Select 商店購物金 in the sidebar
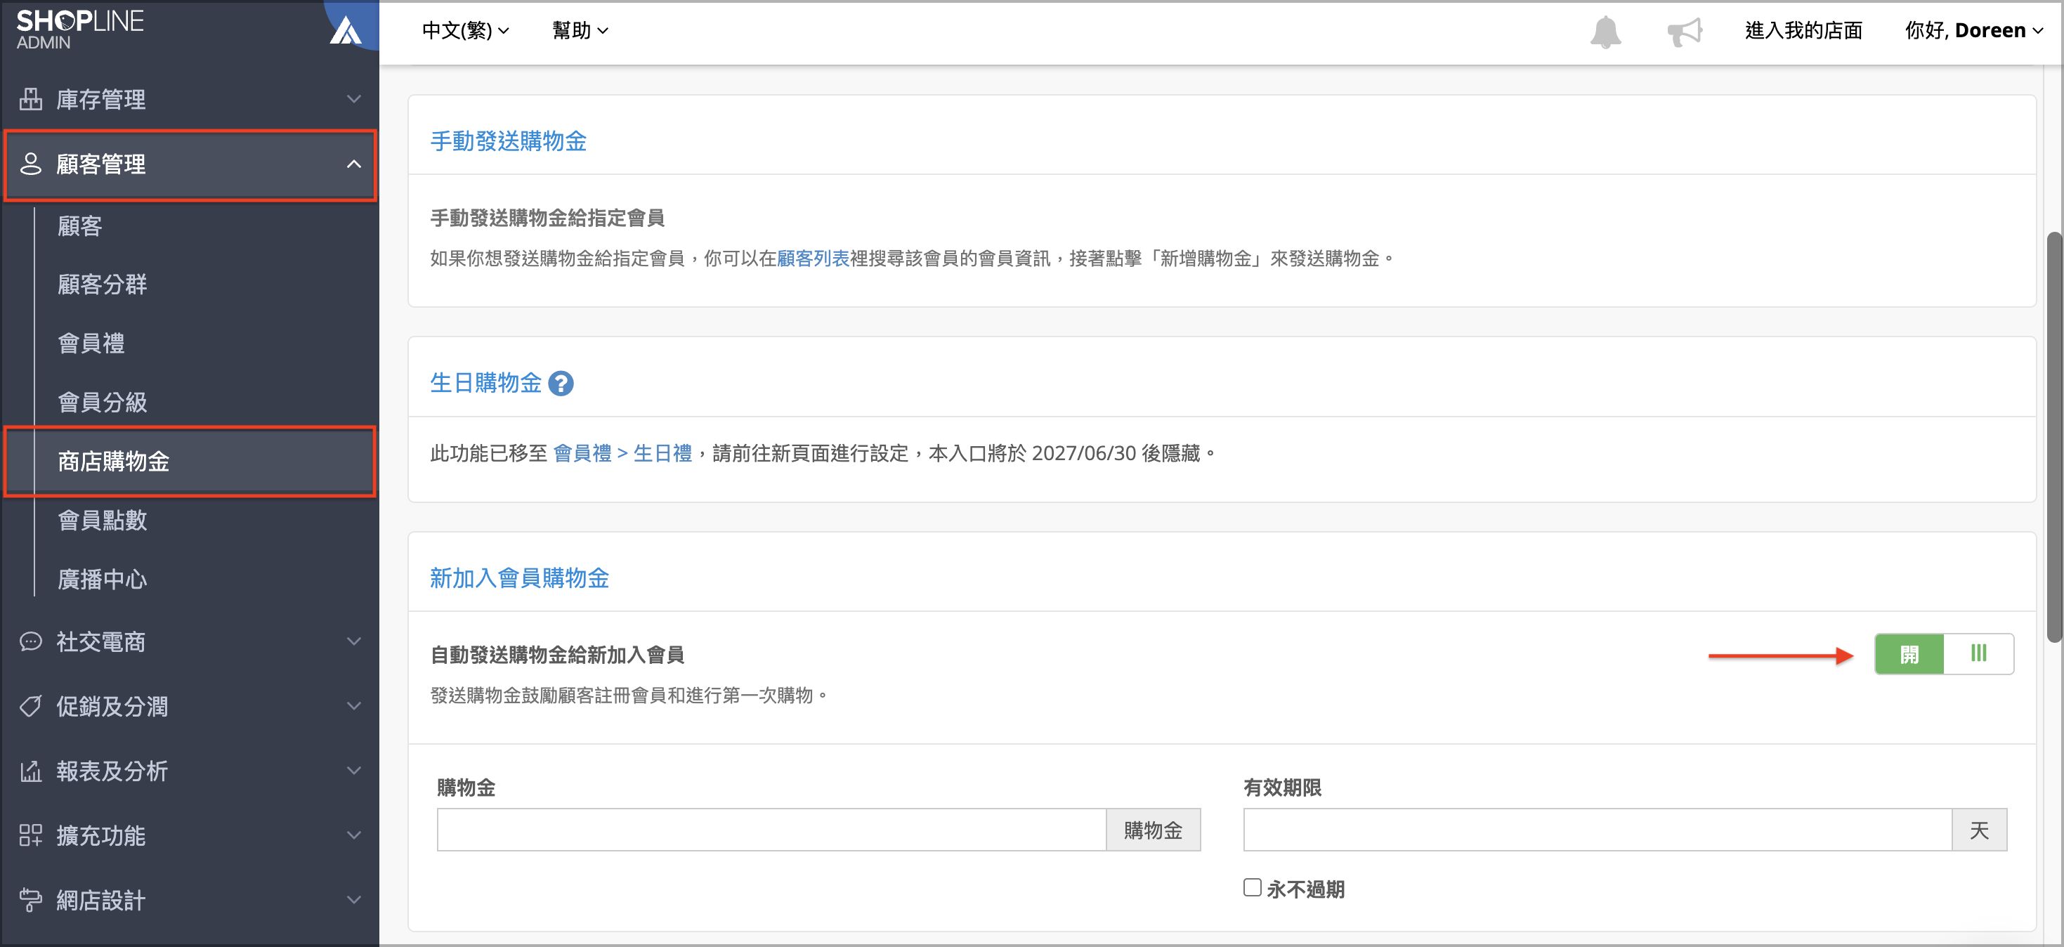 tap(190, 462)
